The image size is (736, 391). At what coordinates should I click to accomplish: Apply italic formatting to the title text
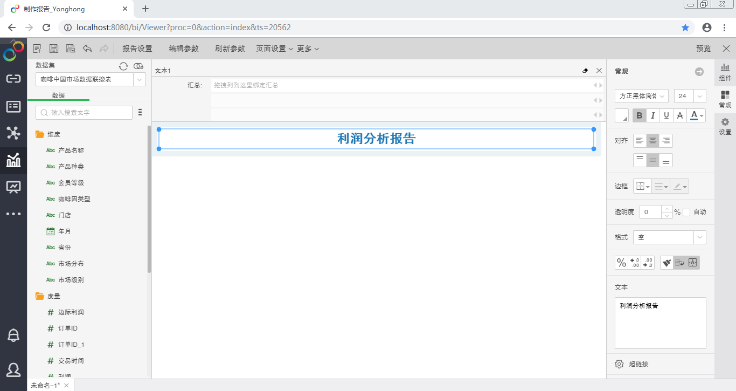[652, 115]
